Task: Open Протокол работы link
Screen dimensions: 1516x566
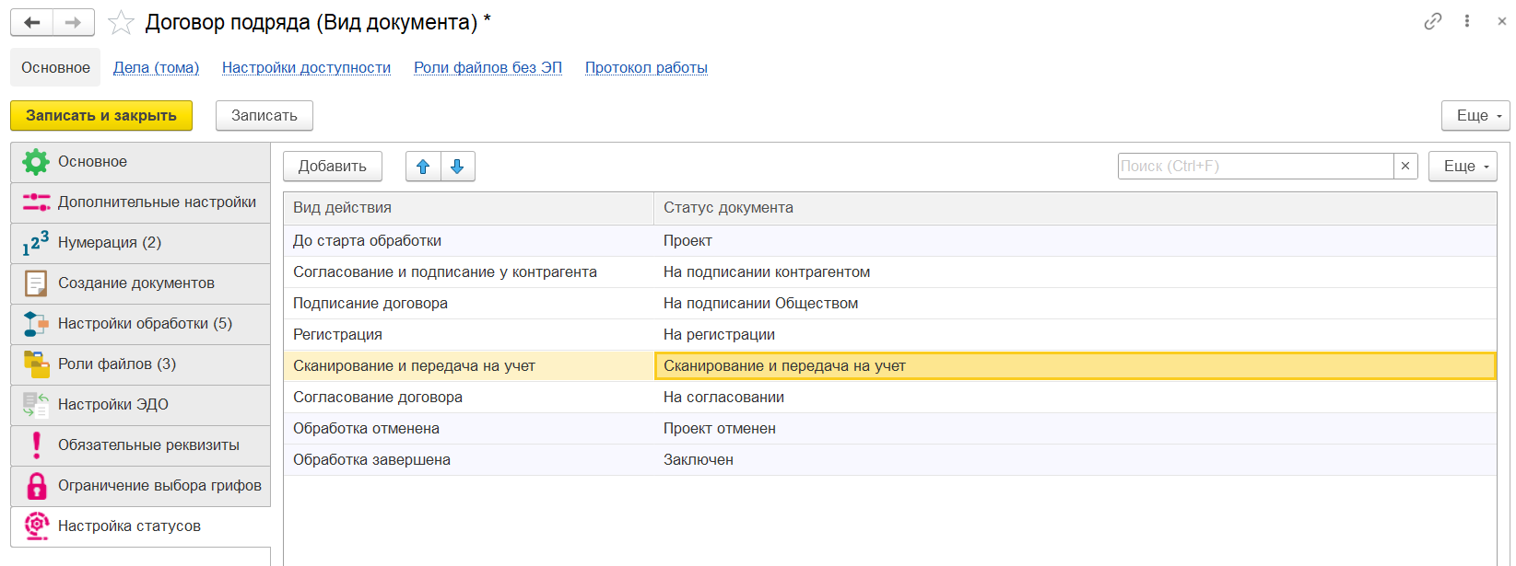Action: 646,68
